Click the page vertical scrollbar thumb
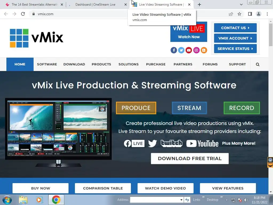Screen dimensions: 273x205 pyautogui.click(x=271, y=35)
